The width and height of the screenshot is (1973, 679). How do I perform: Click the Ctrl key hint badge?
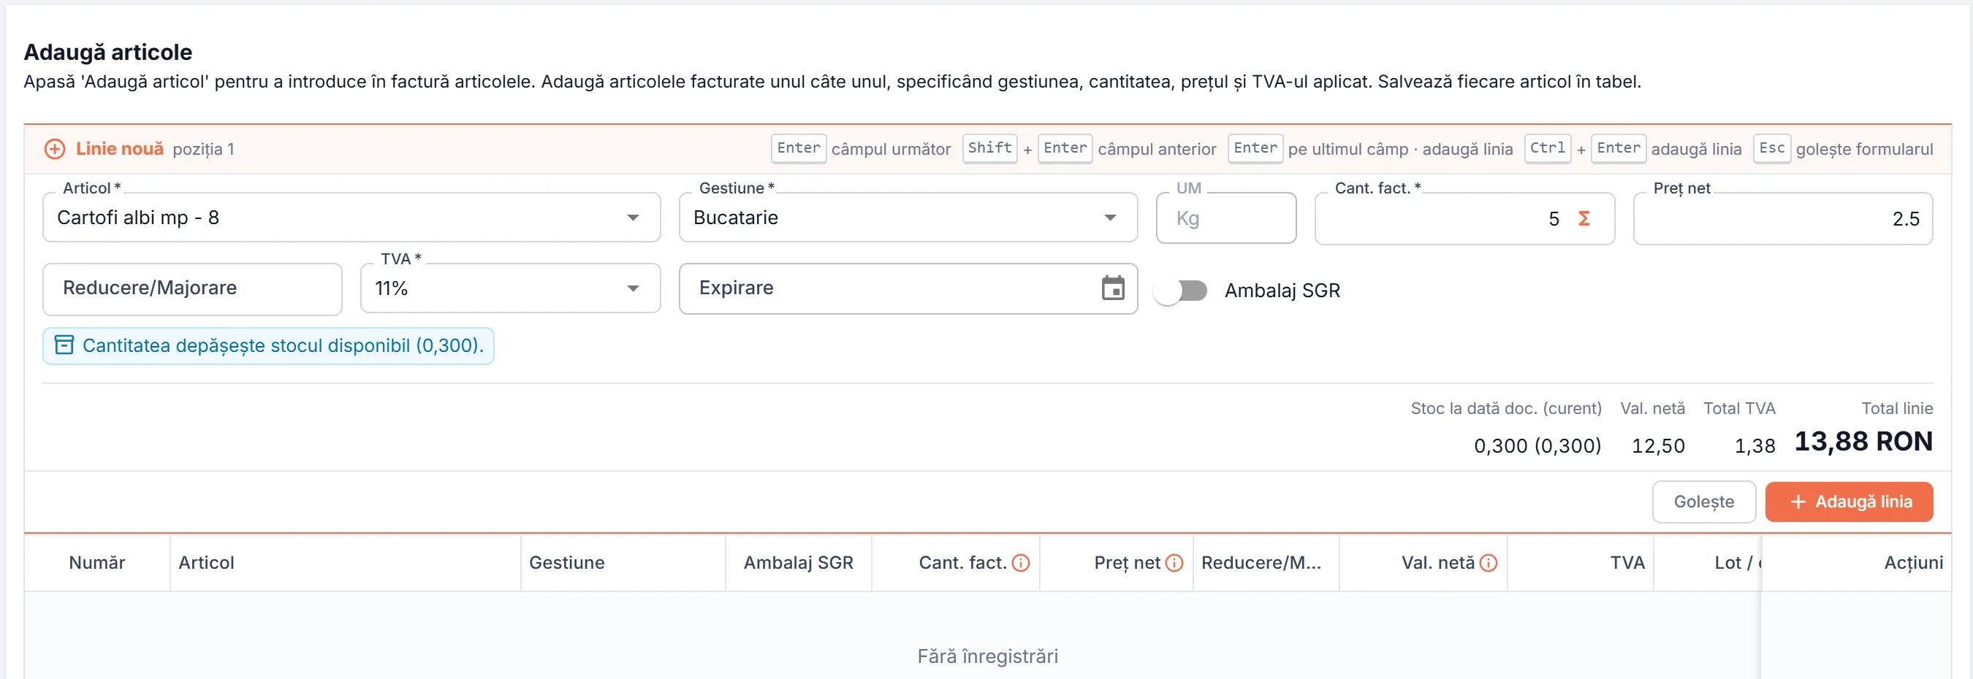click(x=1547, y=147)
